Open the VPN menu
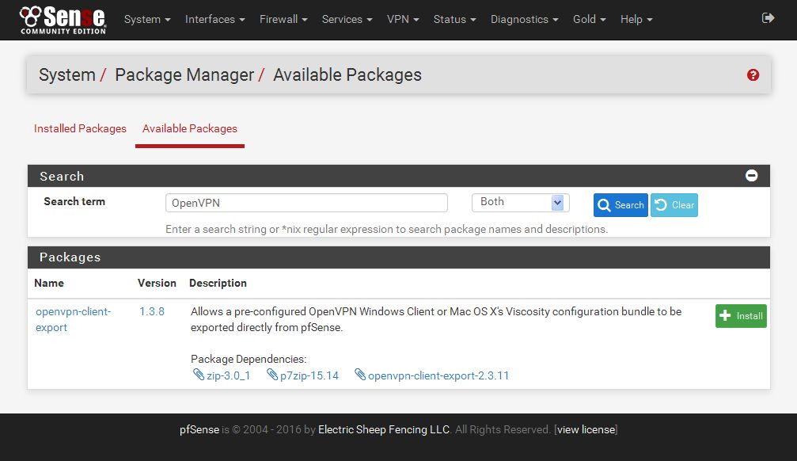Screen dimensions: 797x461 tap(403, 19)
